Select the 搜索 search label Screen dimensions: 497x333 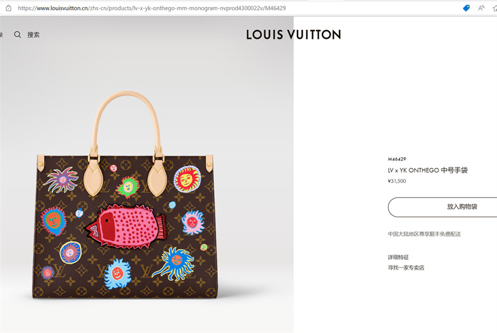coord(33,35)
